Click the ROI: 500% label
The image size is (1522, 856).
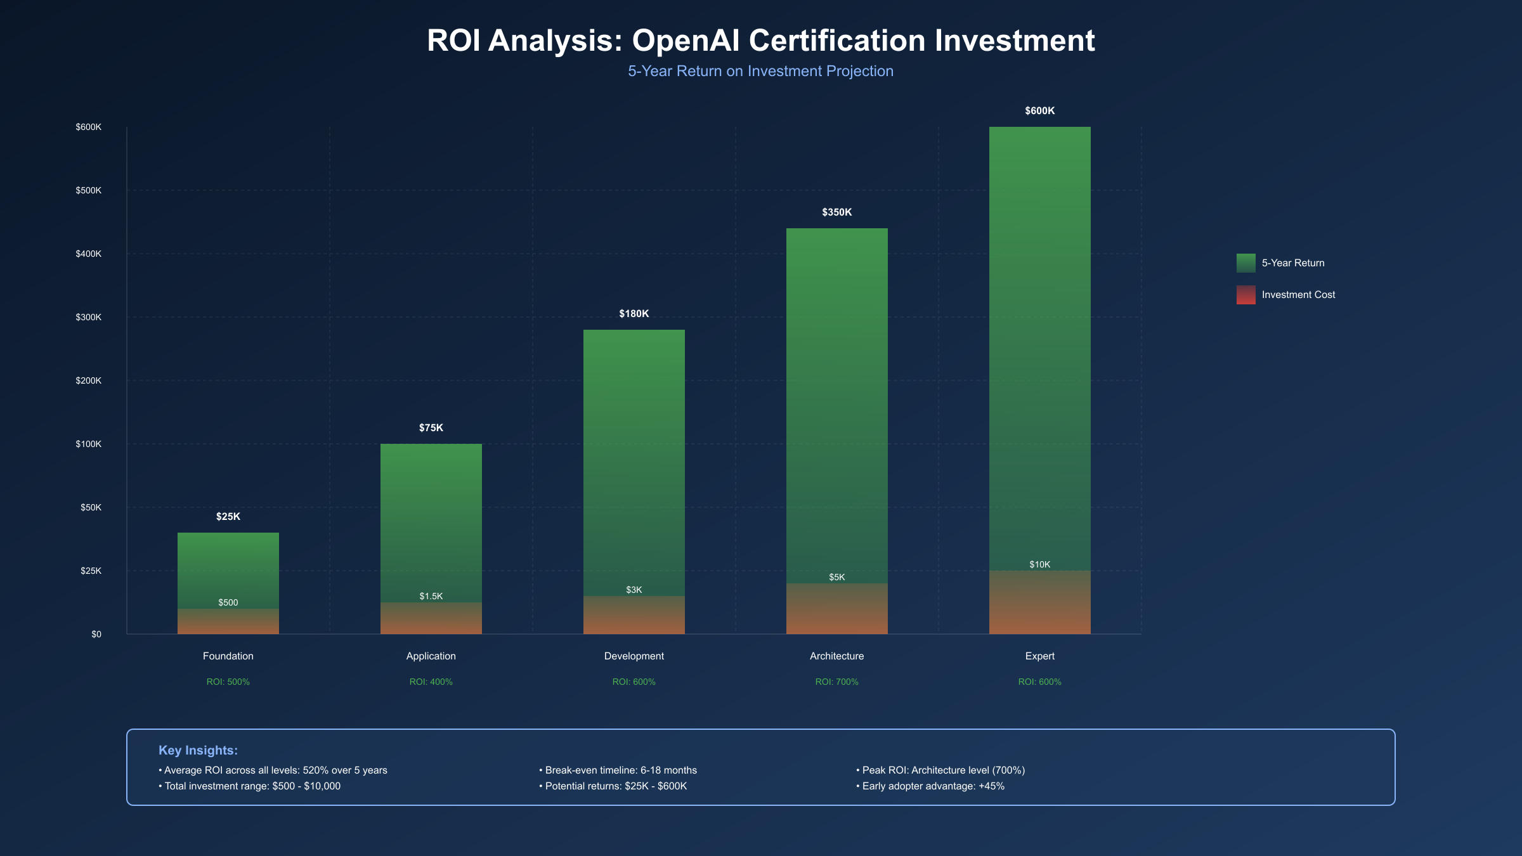(228, 682)
